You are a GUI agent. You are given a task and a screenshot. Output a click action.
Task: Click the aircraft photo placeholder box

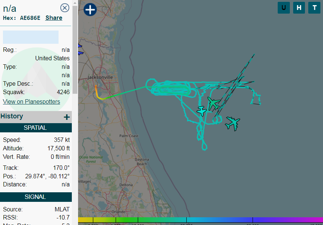(31, 37)
